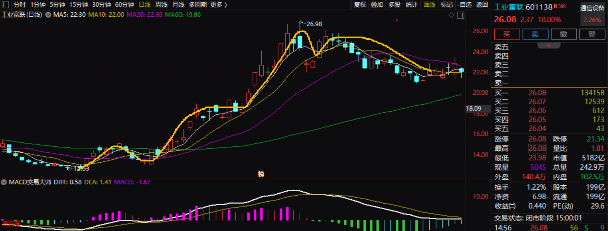The image size is (608, 231).
Task: Select the 30分钟 period tab
Action: [x=101, y=5]
